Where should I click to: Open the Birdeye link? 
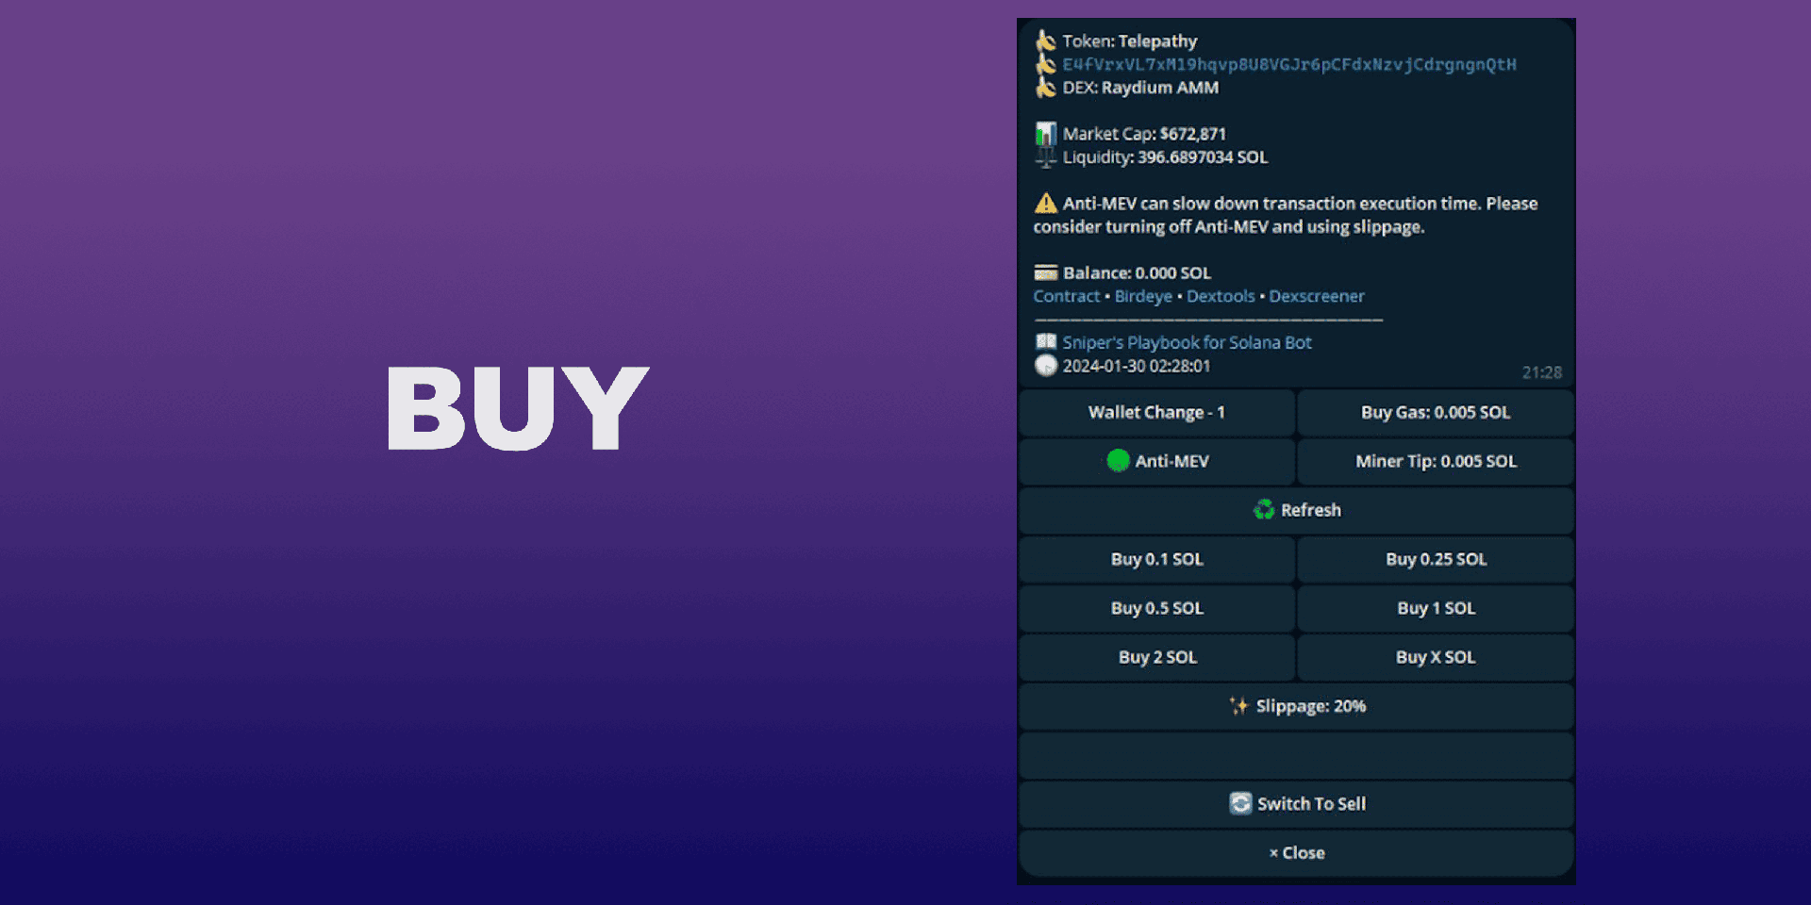pos(1143,297)
